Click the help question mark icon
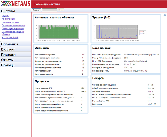The width and height of the screenshot is (167, 137). (x=164, y=15)
